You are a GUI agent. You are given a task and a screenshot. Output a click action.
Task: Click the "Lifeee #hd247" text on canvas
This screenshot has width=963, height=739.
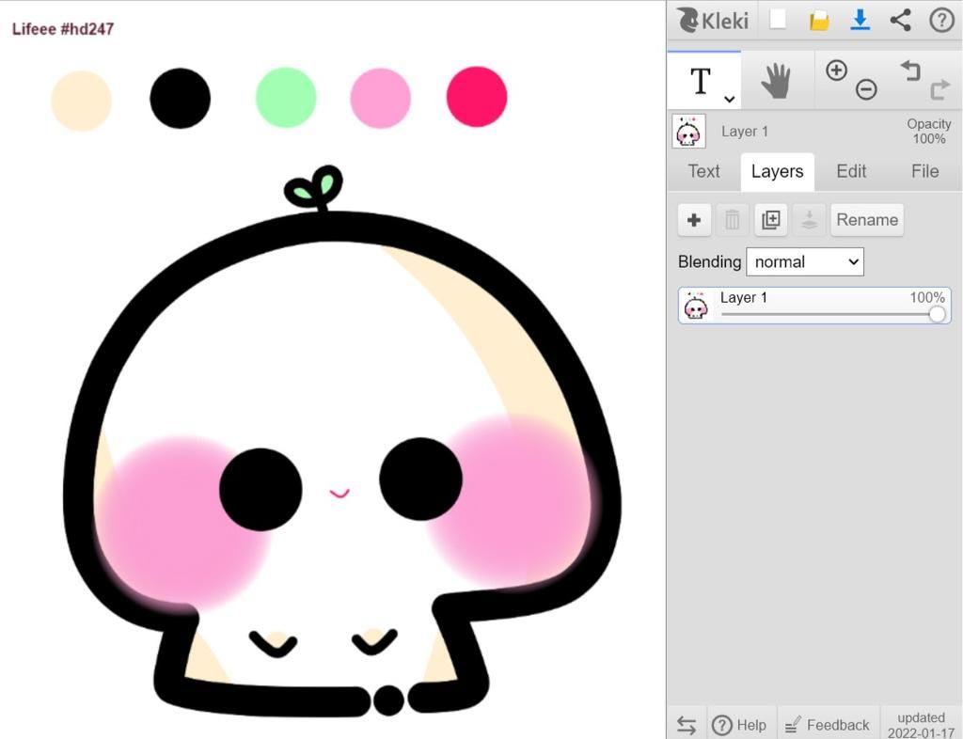pos(63,29)
